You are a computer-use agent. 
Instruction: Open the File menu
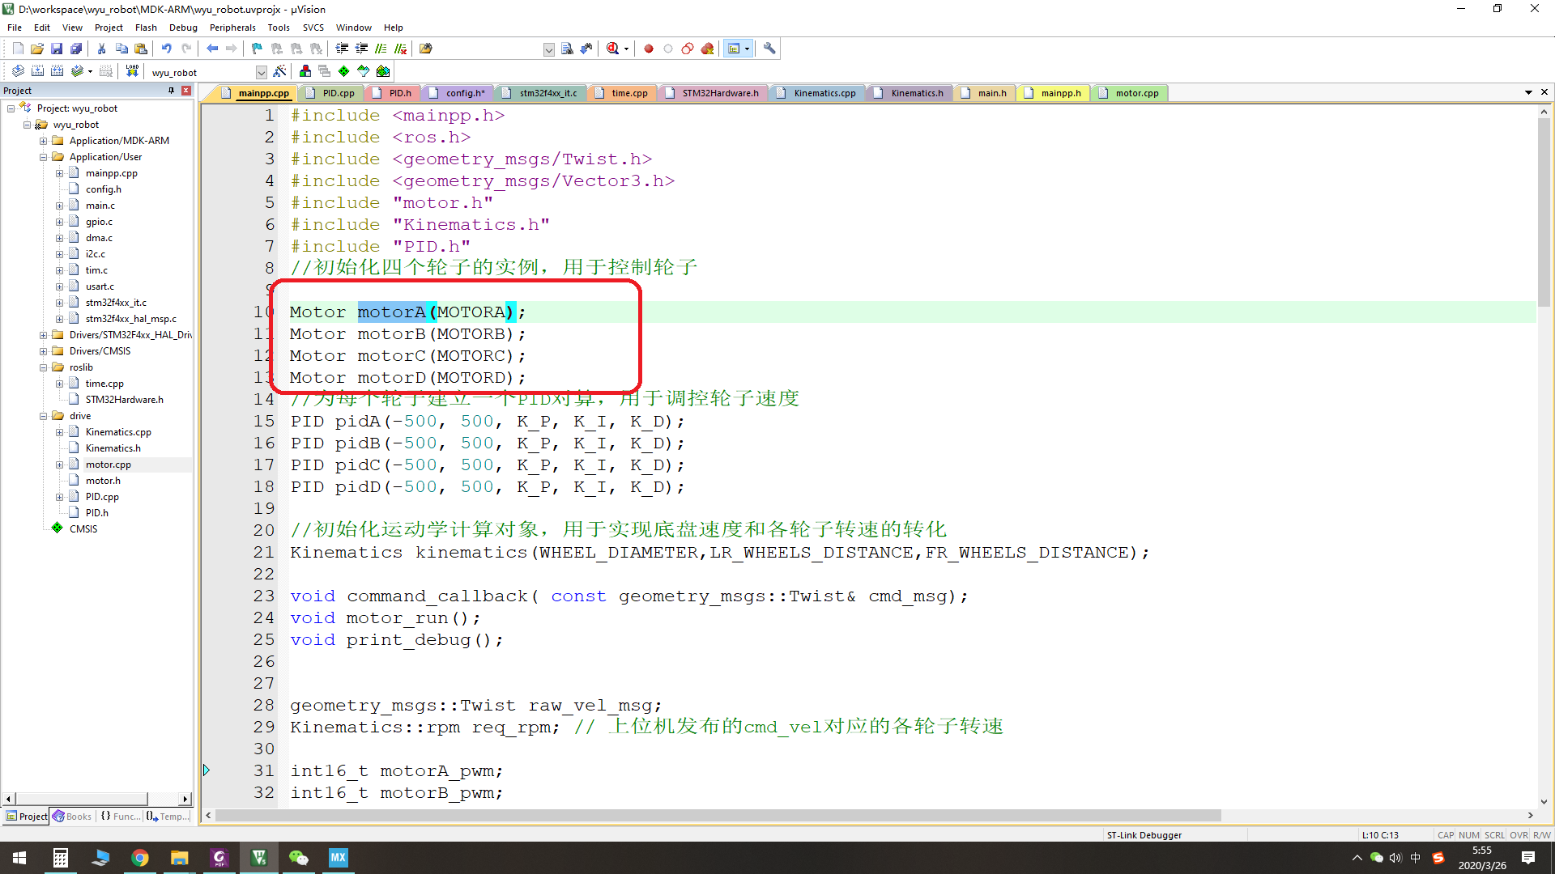tap(15, 28)
